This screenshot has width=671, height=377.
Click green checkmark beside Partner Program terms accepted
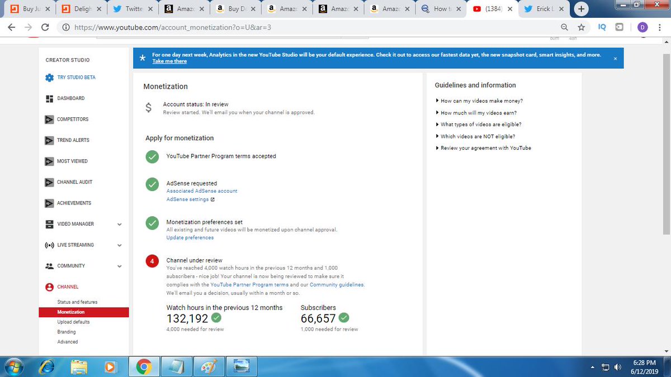(152, 156)
